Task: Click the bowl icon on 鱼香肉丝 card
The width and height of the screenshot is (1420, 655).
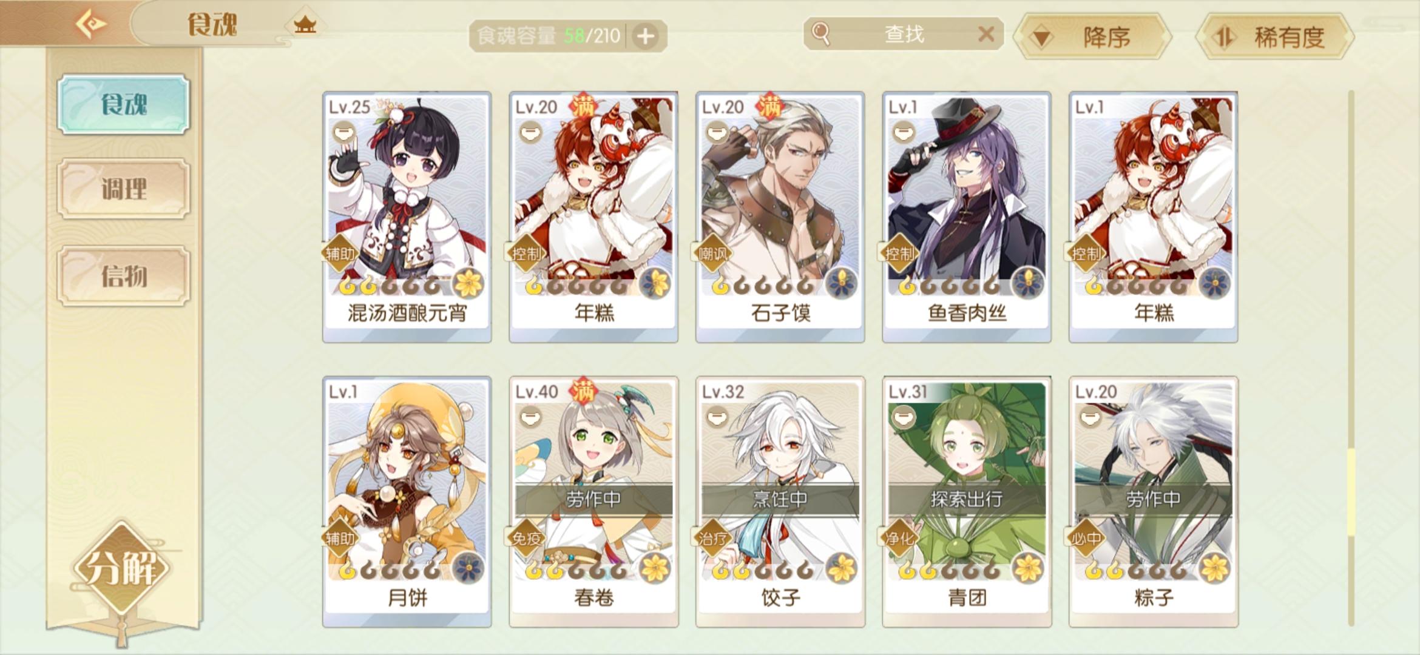Action: click(904, 133)
